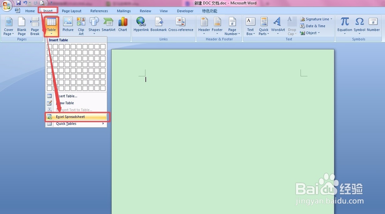Open the View tab
This screenshot has width=385, height=214.
164,11
